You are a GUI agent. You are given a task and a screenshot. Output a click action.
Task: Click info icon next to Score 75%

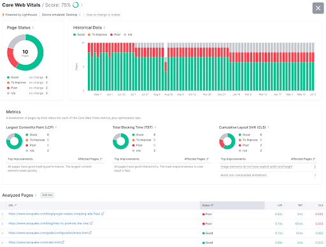[x=82, y=5]
